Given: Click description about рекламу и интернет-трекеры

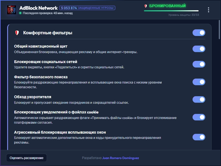Looking at the screenshot, I should pos(76,52).
